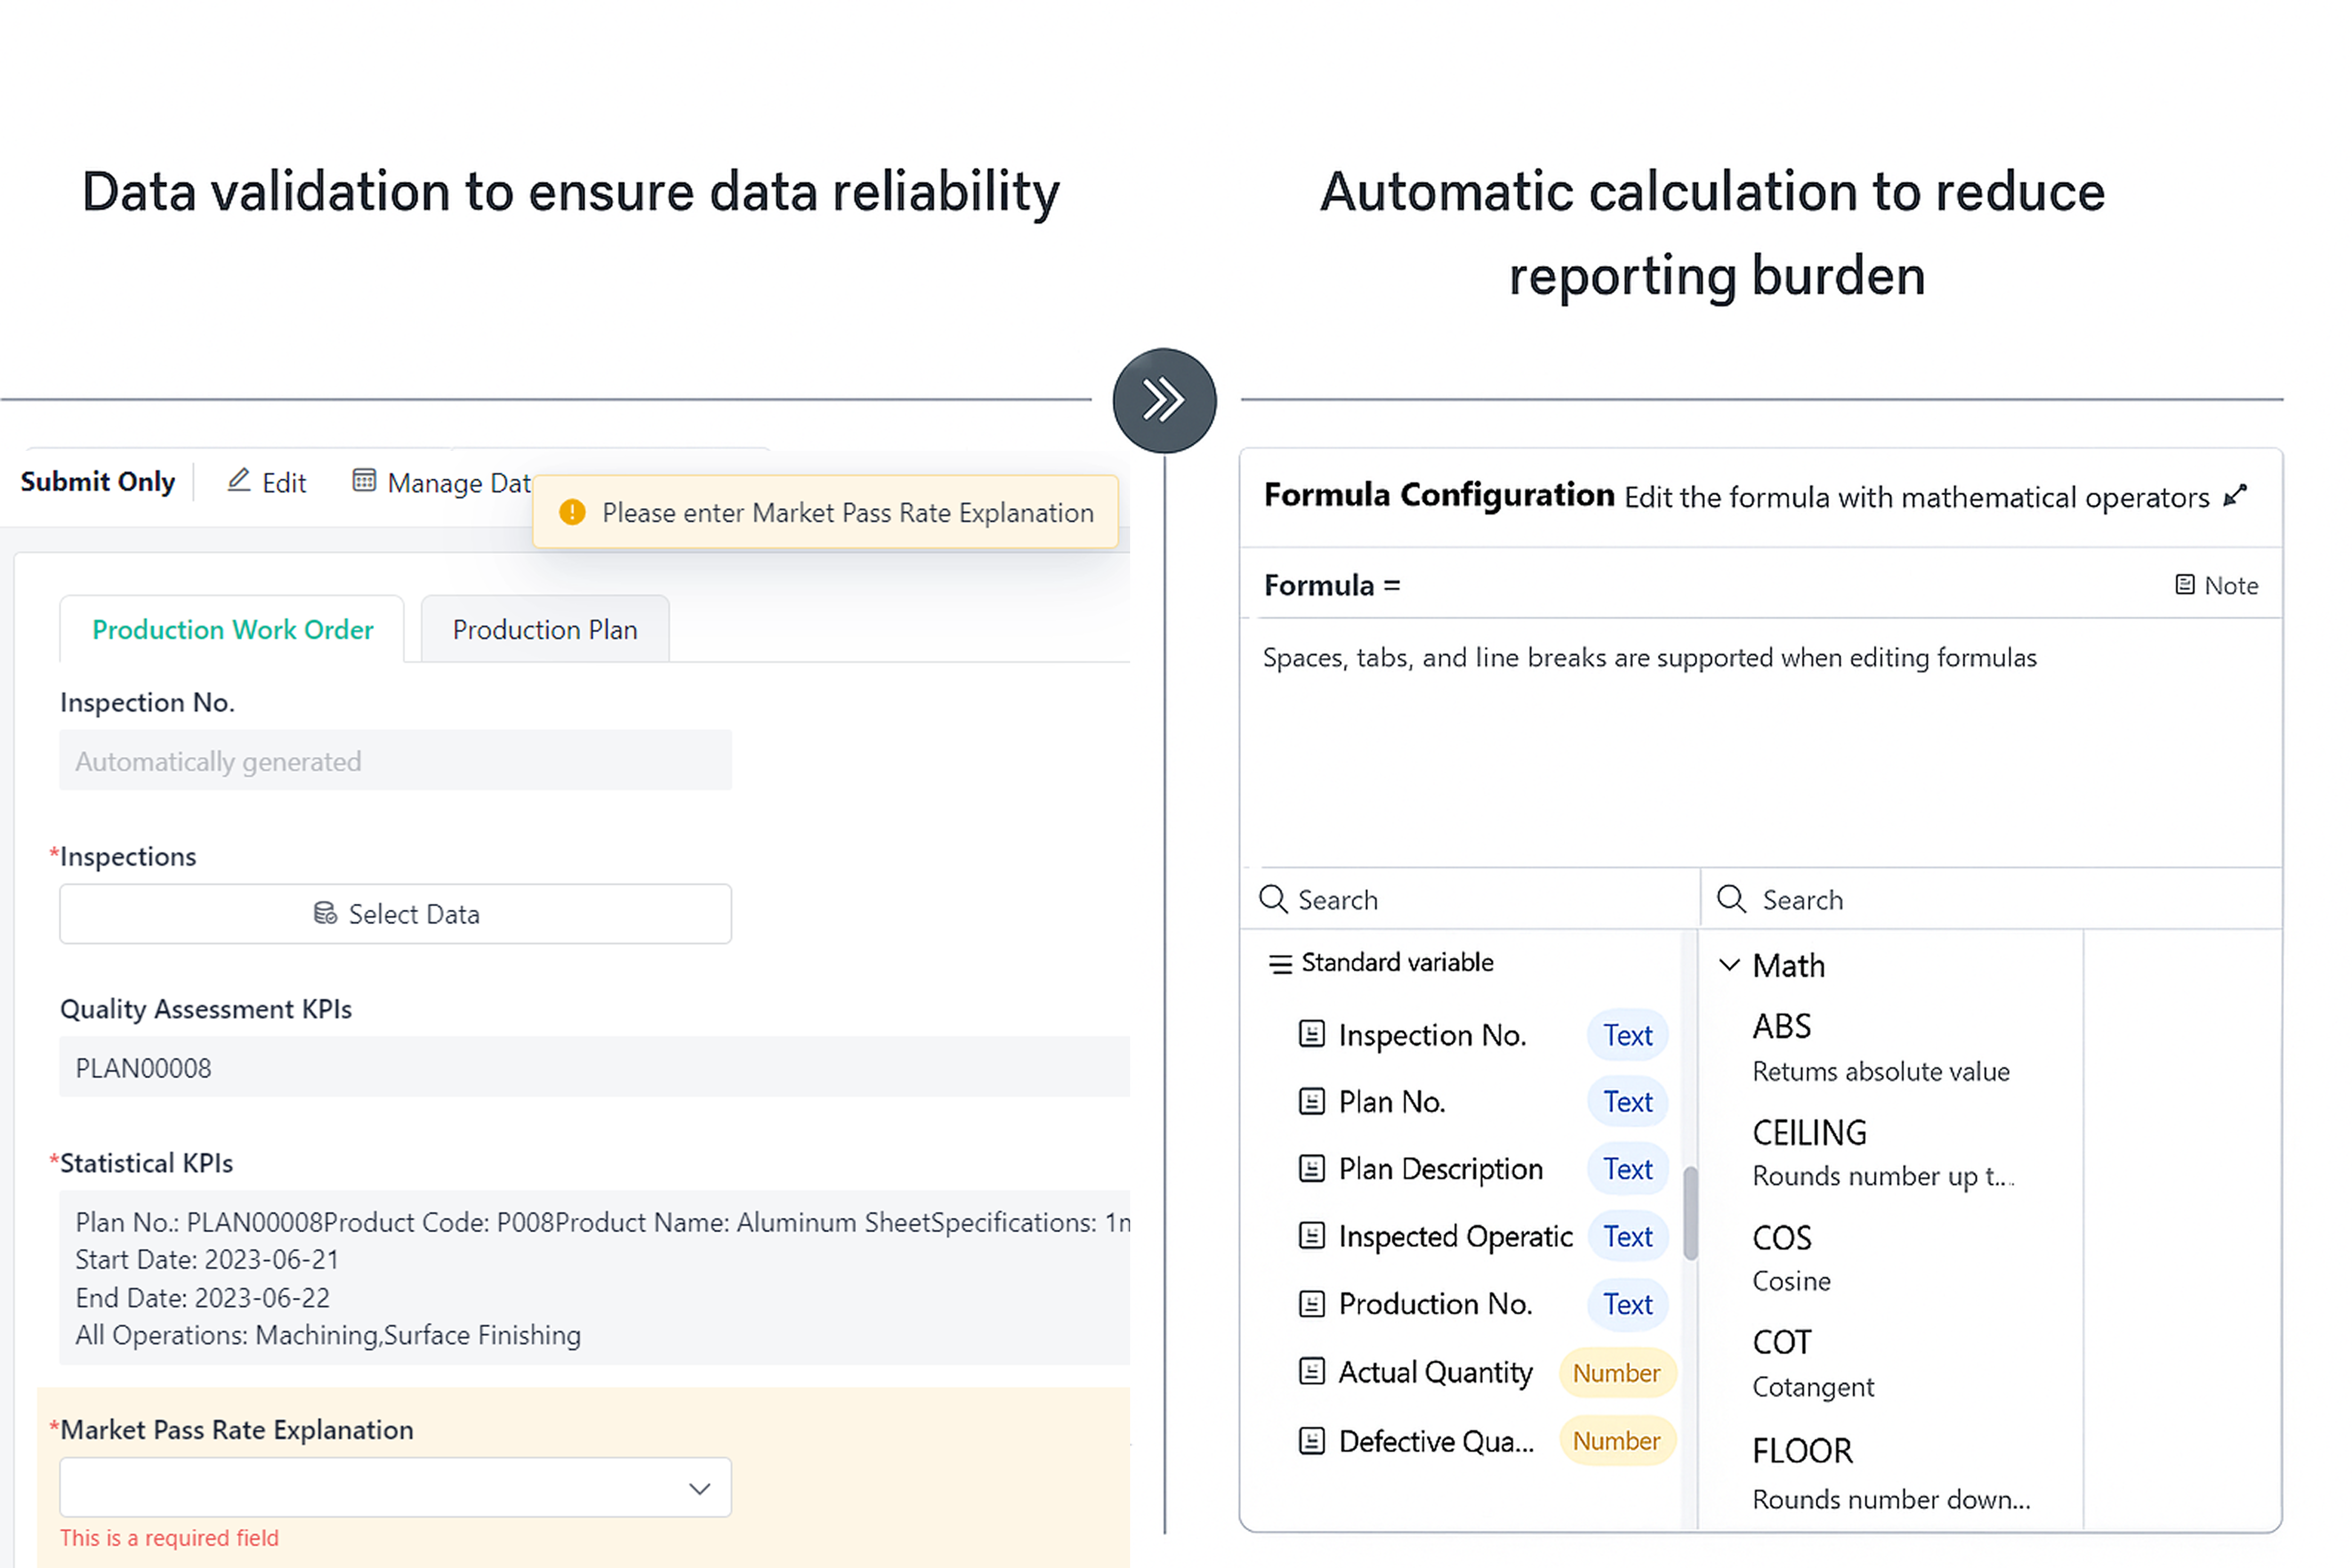Click the function search magnifier icon
The image size is (2352, 1568).
[1731, 899]
